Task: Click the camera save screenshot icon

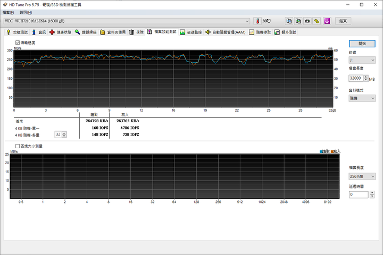Action: point(307,21)
